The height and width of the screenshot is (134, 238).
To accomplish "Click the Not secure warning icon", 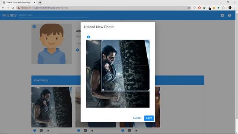I will (19, 8).
